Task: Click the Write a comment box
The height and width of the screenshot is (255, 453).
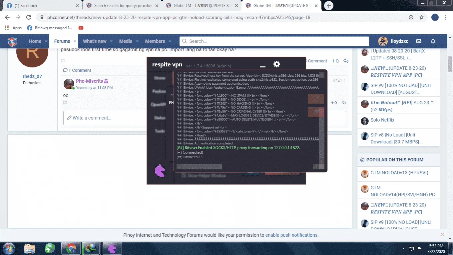Action: (205, 118)
